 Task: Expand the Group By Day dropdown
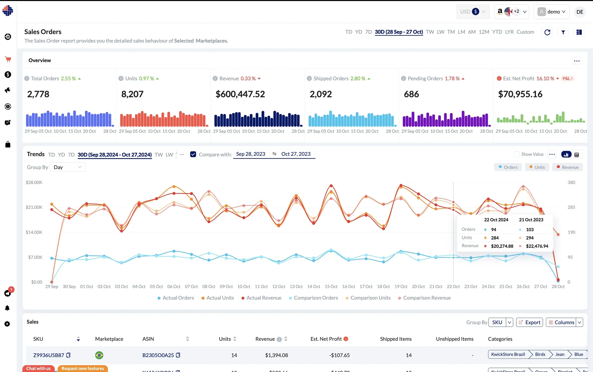coord(67,167)
